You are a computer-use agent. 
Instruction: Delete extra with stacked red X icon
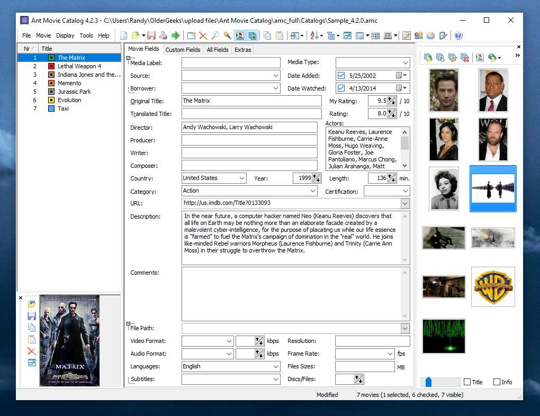(465, 58)
